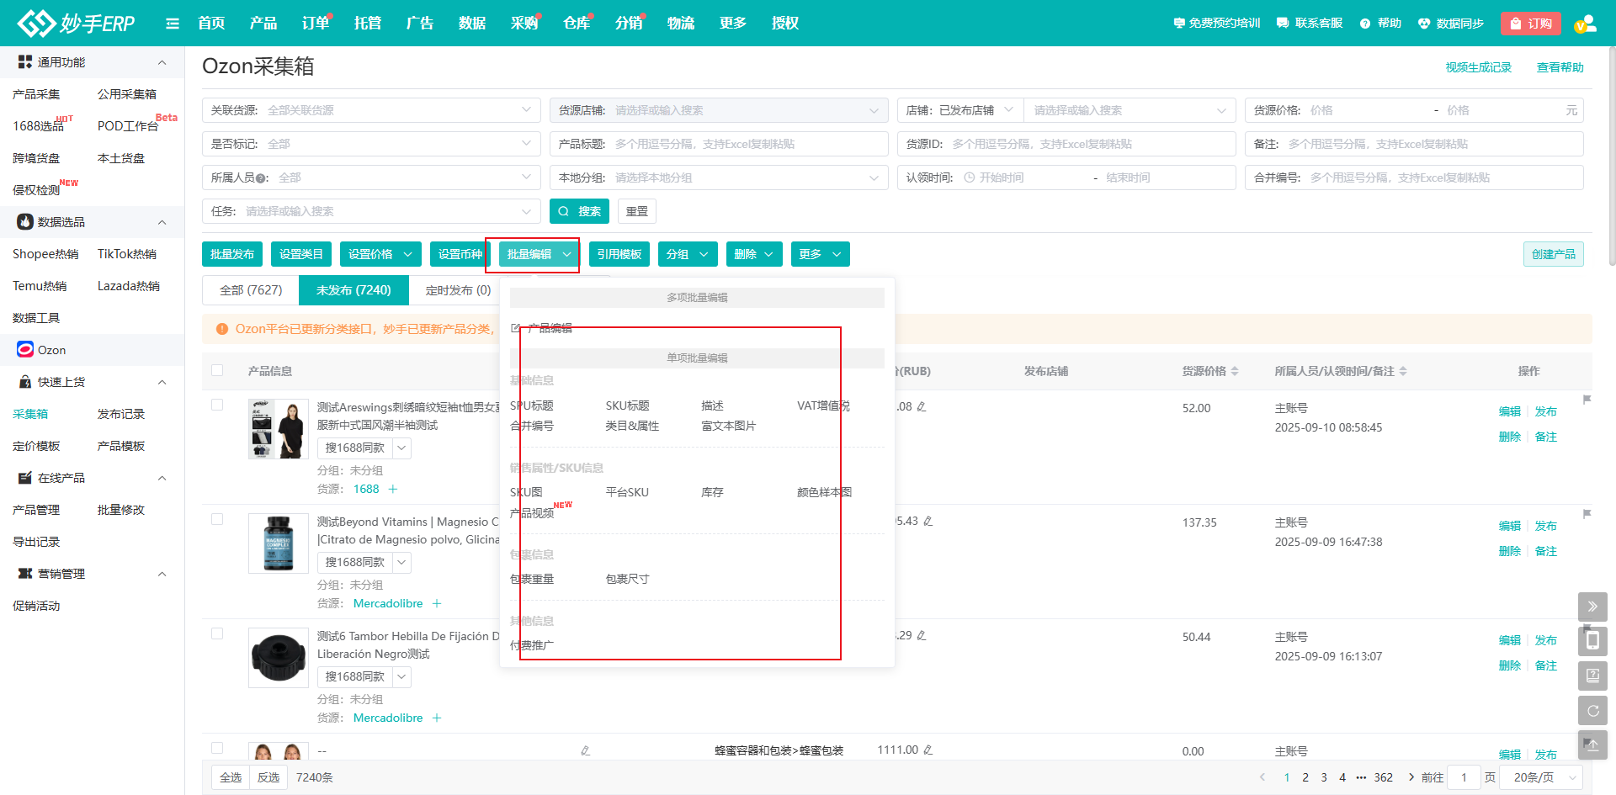This screenshot has height=795, width=1616.
Task: Click the hamburger menu icon in header
Action: coord(173,24)
